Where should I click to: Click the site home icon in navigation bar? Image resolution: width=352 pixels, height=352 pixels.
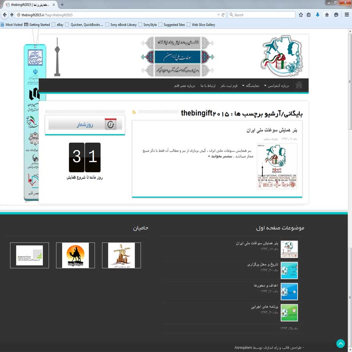(x=299, y=85)
